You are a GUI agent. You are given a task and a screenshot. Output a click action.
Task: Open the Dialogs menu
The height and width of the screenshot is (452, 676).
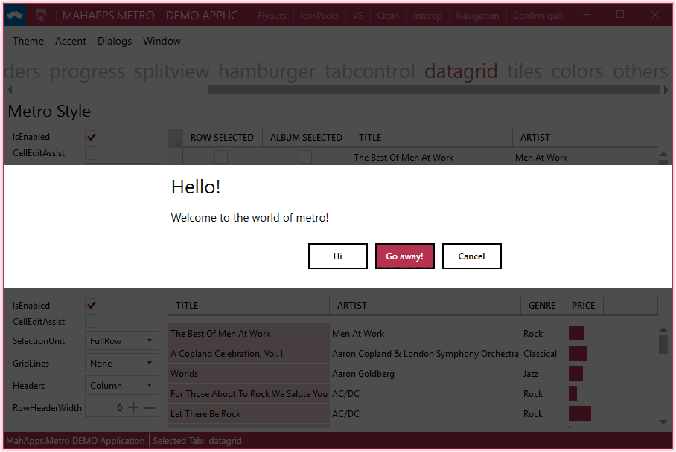pos(115,41)
